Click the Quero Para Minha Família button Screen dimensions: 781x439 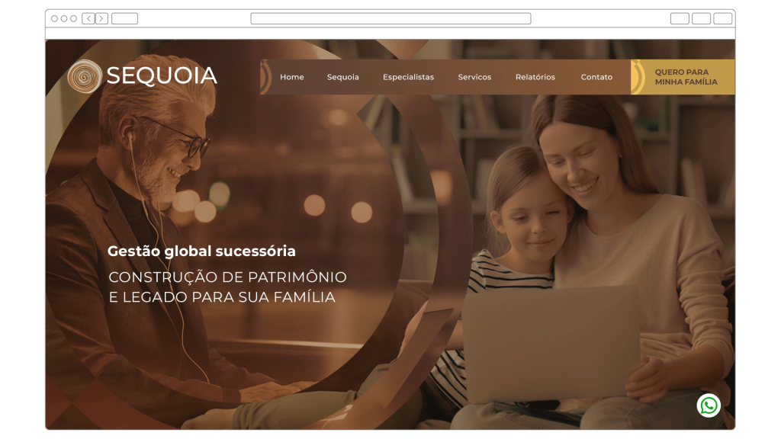point(683,77)
